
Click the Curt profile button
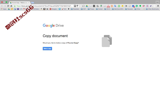(157, 2)
